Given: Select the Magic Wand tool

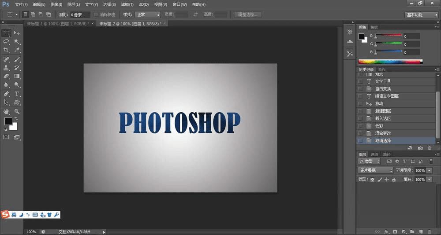Looking at the screenshot, I should 17,41.
